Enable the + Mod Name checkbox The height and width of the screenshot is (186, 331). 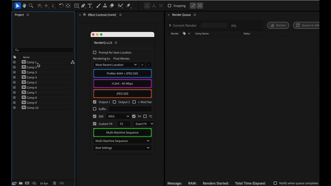click(x=134, y=102)
